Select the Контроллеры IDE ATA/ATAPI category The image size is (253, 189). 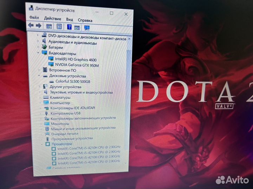pyautogui.click(x=73, y=108)
